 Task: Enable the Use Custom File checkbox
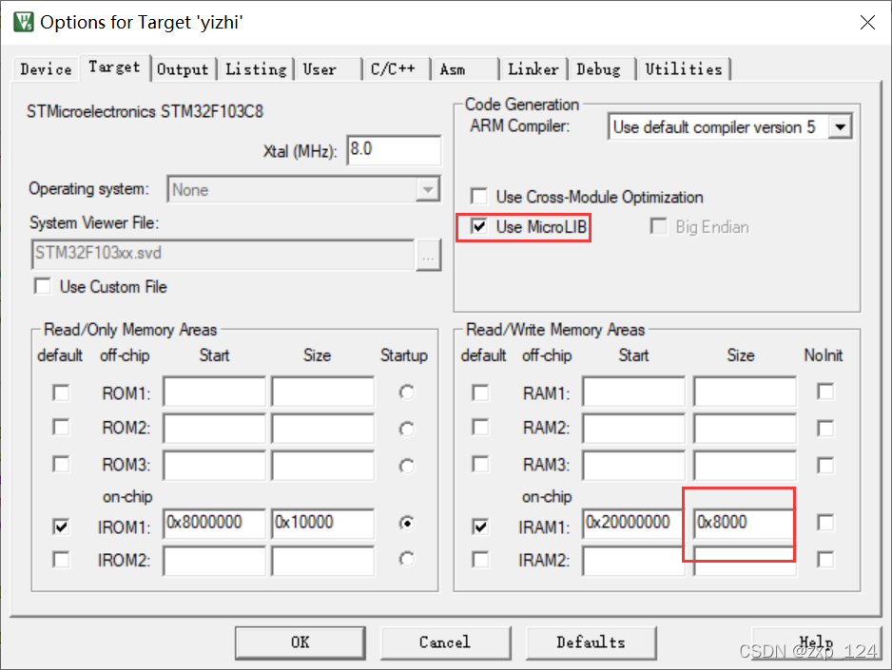[x=43, y=286]
